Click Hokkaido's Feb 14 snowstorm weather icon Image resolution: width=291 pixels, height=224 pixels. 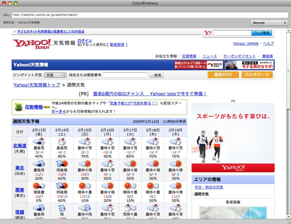[x=62, y=142]
